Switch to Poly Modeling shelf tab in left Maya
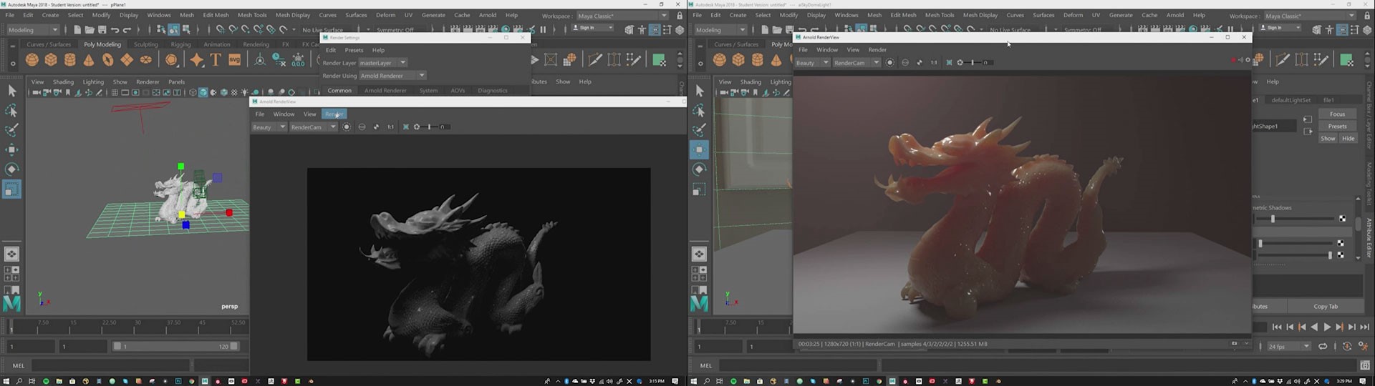Image resolution: width=1375 pixels, height=386 pixels. (102, 44)
